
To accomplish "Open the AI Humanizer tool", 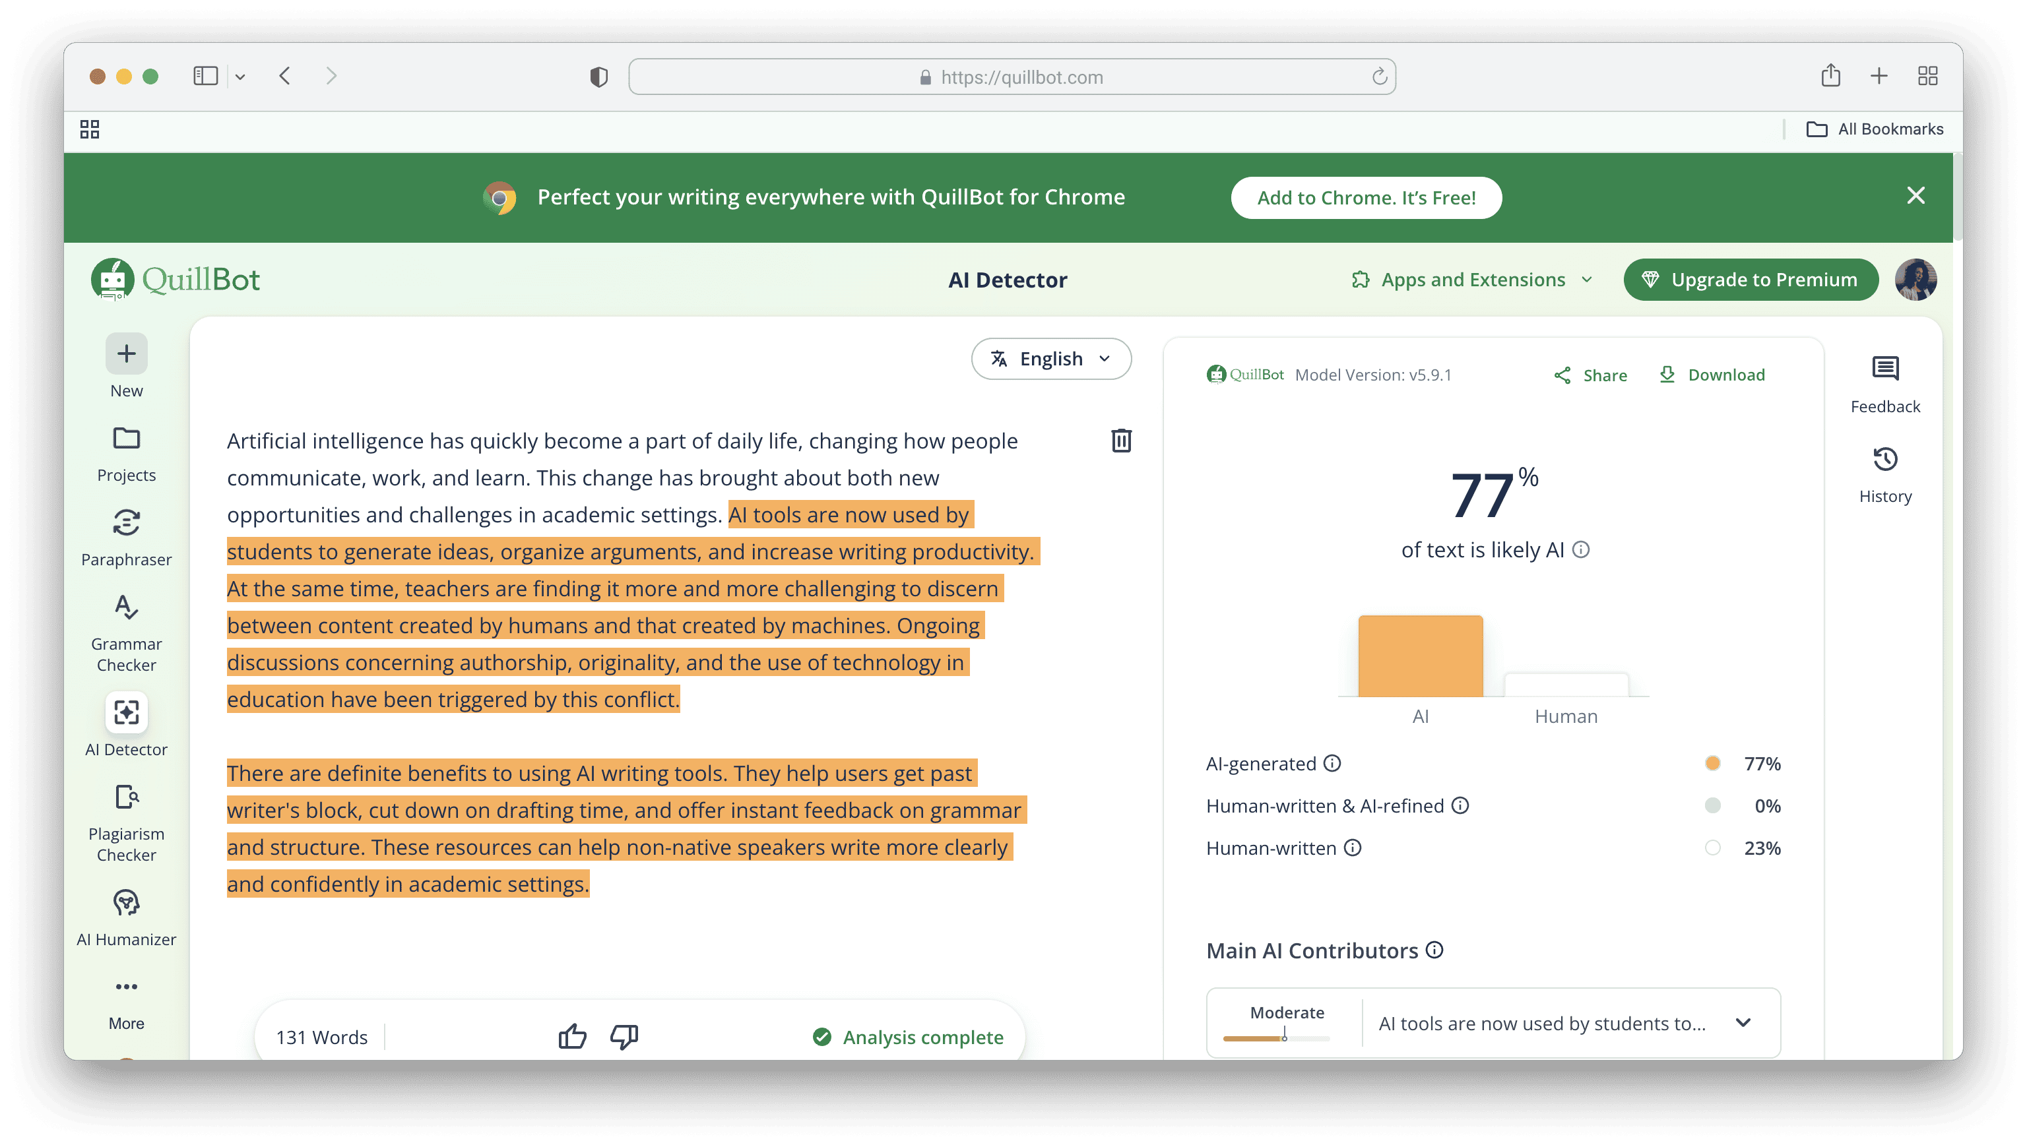I will 126,917.
